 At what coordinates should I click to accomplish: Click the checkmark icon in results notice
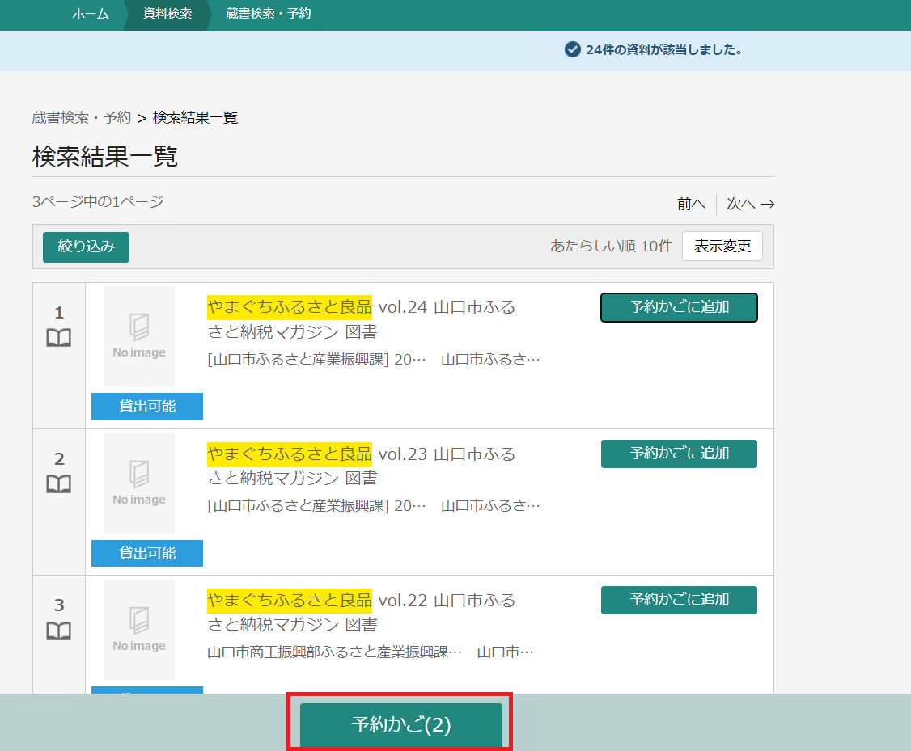click(573, 49)
